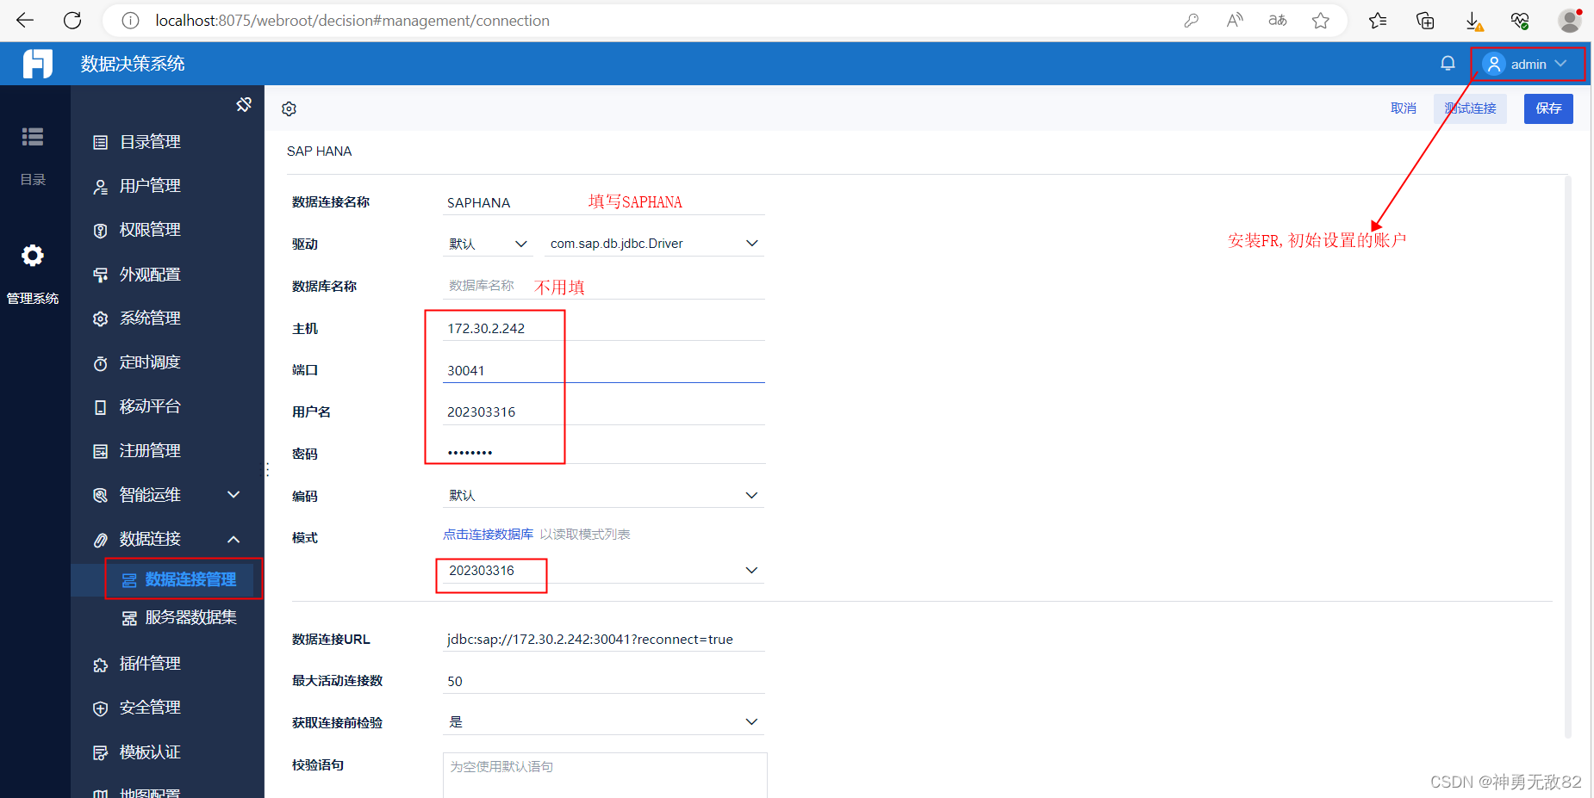Open 权限管理 settings
Image resolution: width=1594 pixels, height=798 pixels.
pyautogui.click(x=151, y=229)
